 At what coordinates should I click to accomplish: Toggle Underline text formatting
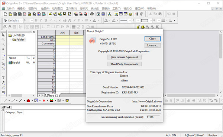(x=46, y=20)
